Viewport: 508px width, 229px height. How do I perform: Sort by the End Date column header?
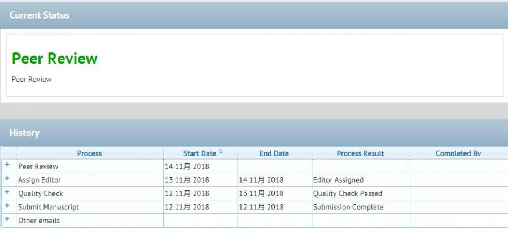click(x=274, y=153)
